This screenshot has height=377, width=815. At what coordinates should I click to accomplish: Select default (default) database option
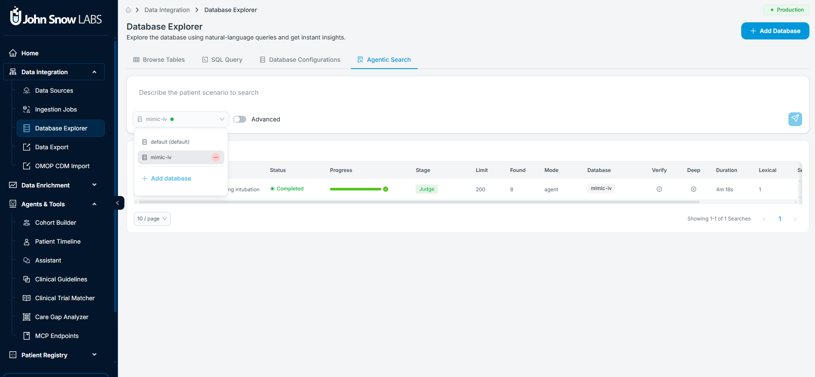181,142
